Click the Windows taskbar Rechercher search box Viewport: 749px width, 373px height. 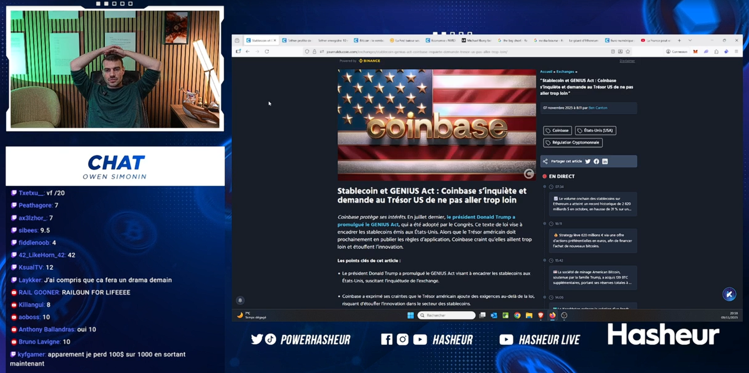pyautogui.click(x=446, y=316)
